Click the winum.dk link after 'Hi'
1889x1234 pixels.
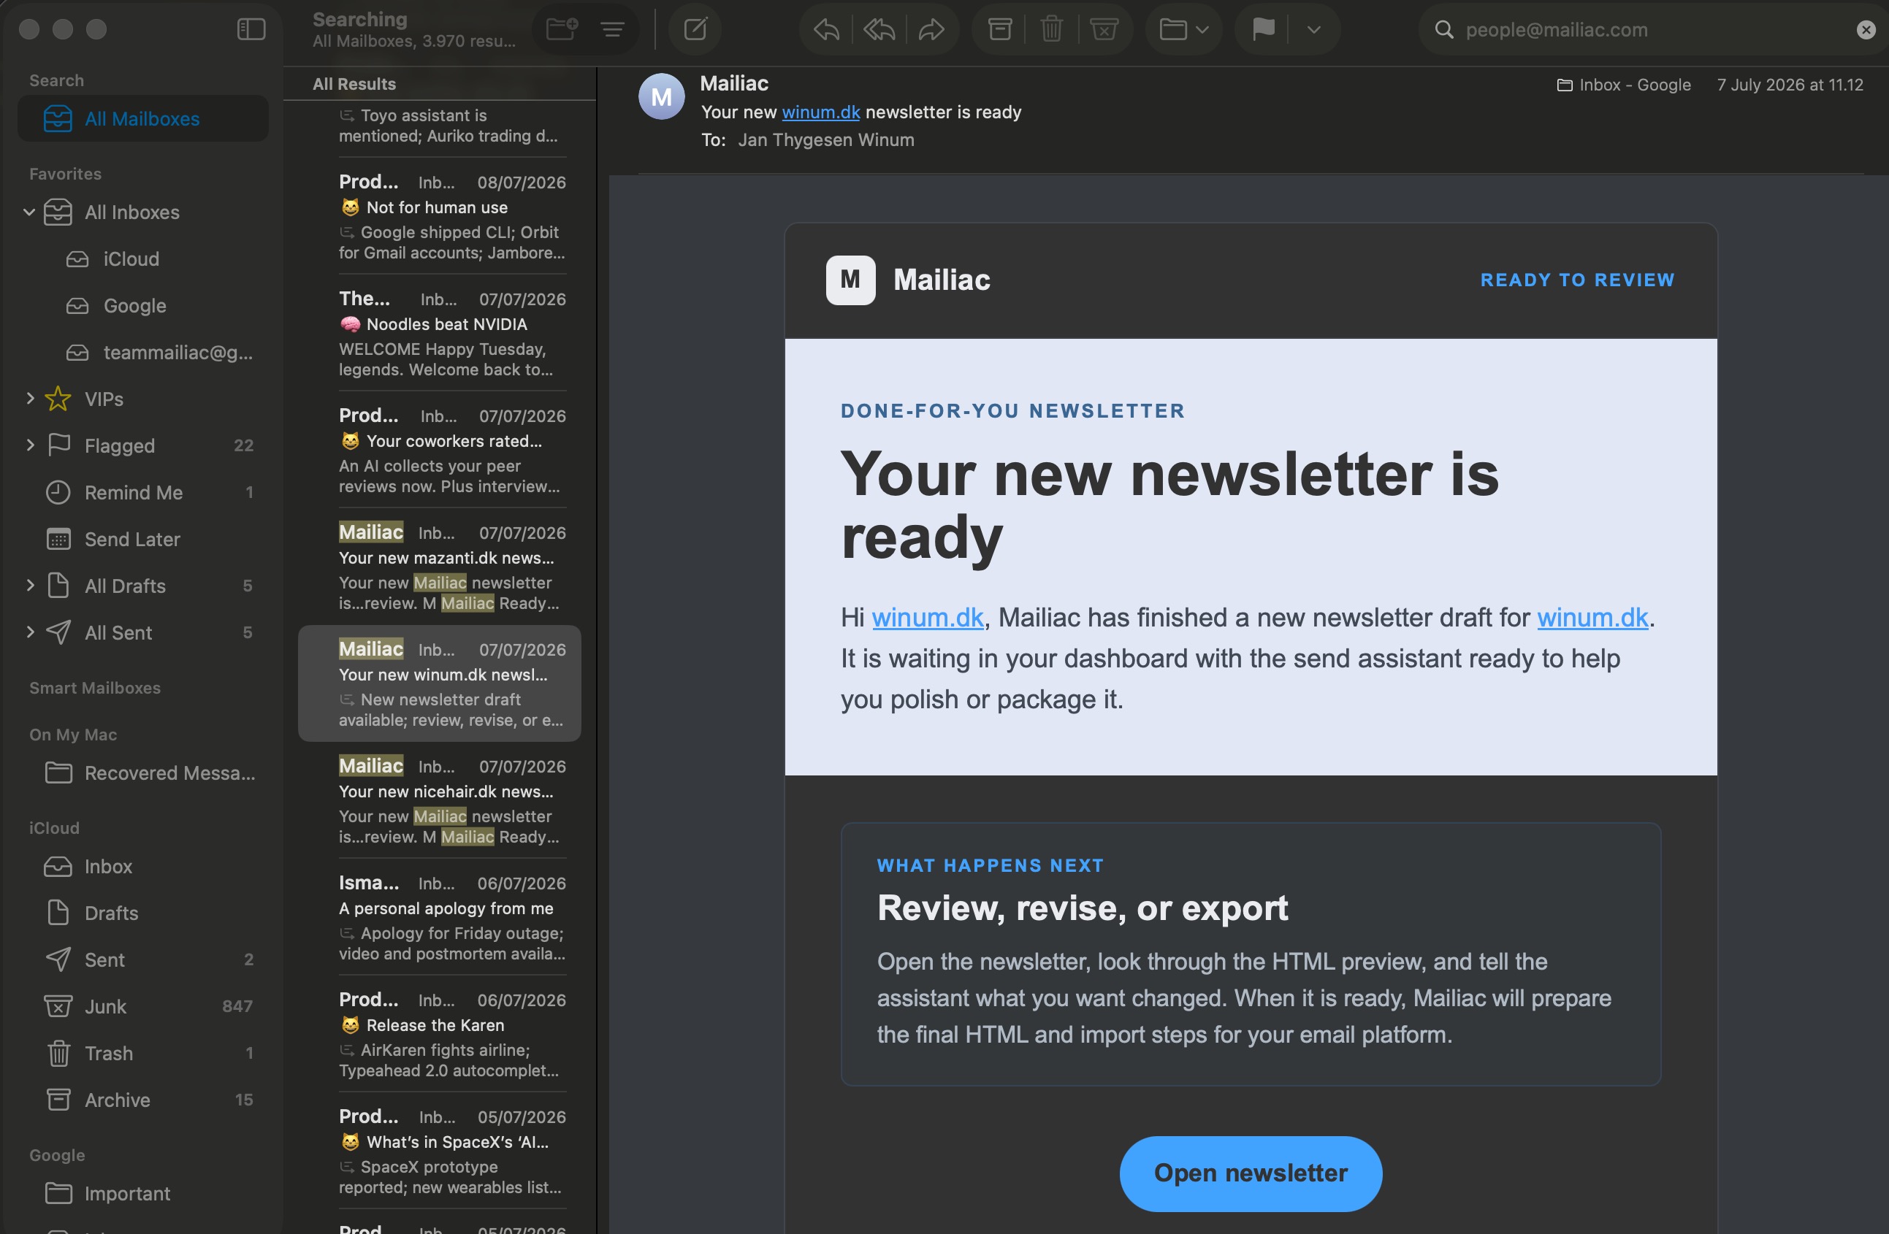pyautogui.click(x=927, y=618)
